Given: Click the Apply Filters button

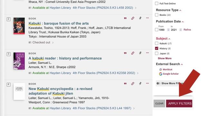Looking at the screenshot, I should 179,103.
